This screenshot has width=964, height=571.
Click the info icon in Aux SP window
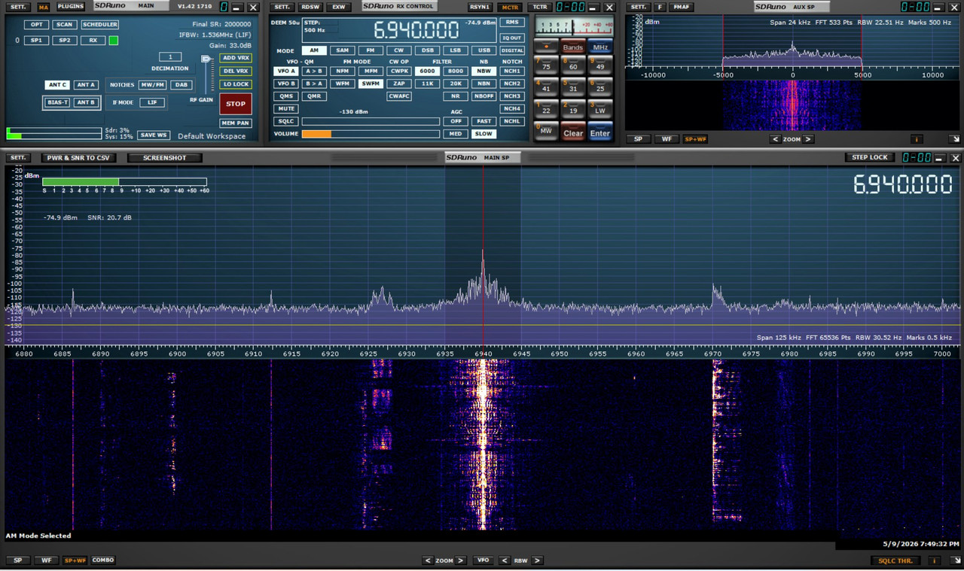point(917,139)
